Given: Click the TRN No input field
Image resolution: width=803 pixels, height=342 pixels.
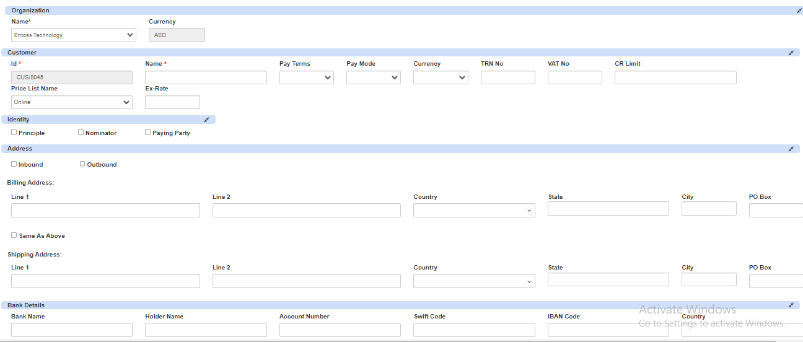Looking at the screenshot, I should click(507, 77).
